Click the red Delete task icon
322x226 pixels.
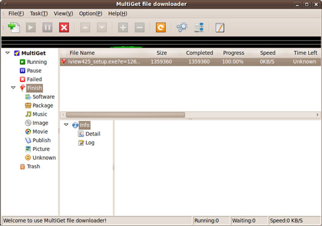tap(64, 27)
